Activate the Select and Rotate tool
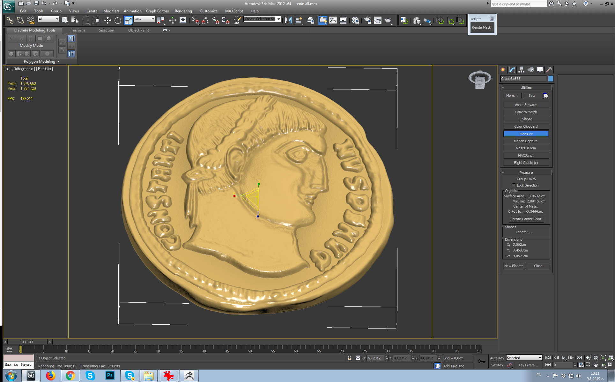 click(x=118, y=20)
